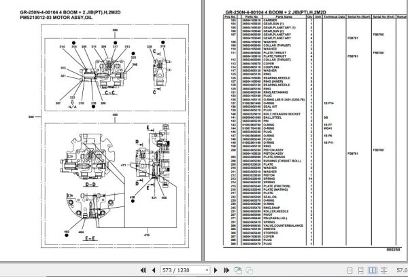Click technical data value 1B P14
The image size is (408, 277).
(x=328, y=103)
